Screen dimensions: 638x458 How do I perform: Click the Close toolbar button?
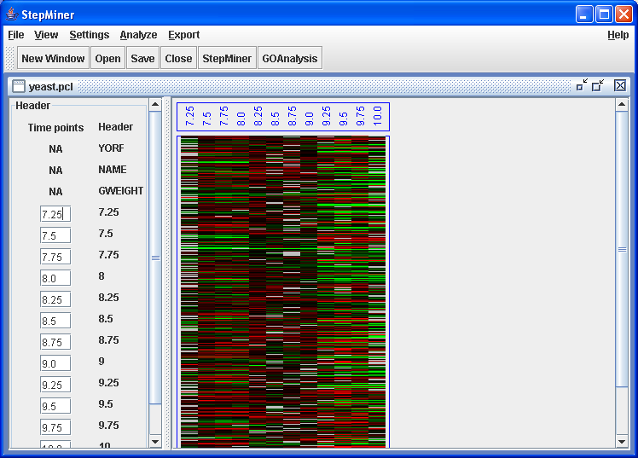coord(178,58)
